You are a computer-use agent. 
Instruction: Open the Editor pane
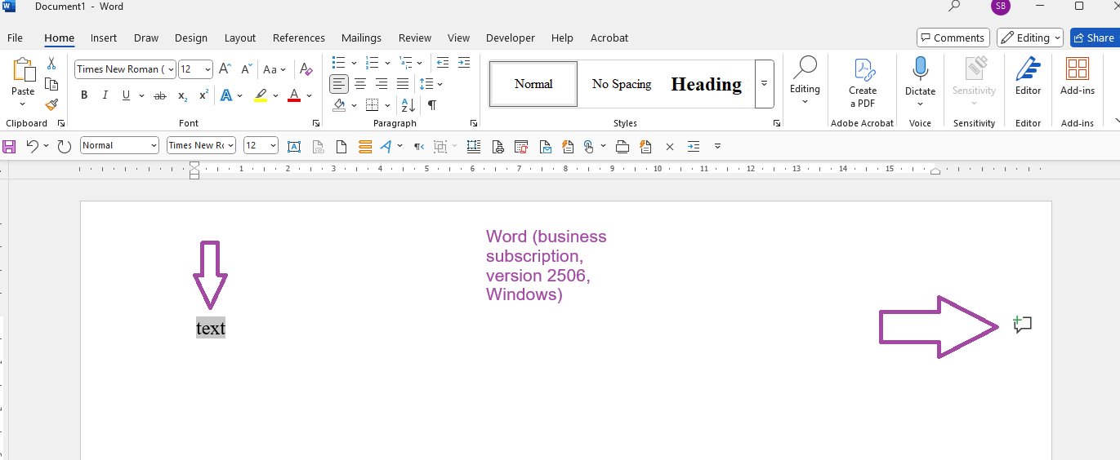(1028, 76)
